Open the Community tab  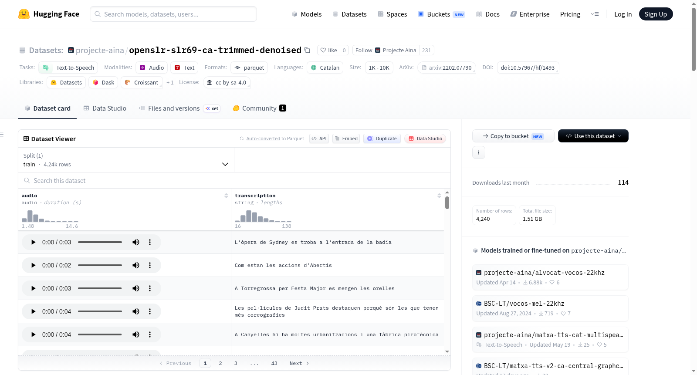pos(259,108)
